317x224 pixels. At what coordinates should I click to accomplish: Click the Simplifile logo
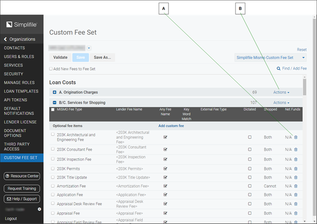(x=22, y=24)
